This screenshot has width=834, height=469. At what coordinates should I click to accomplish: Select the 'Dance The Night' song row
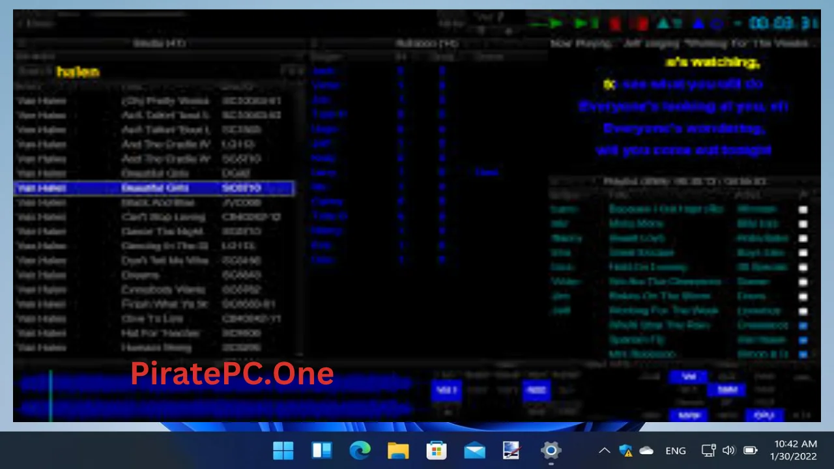154,232
